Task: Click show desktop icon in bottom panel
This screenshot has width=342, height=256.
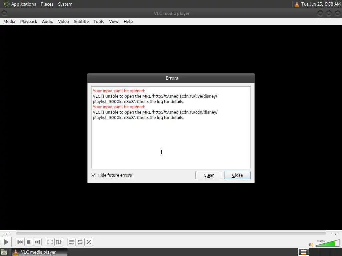Action: [x=4, y=252]
